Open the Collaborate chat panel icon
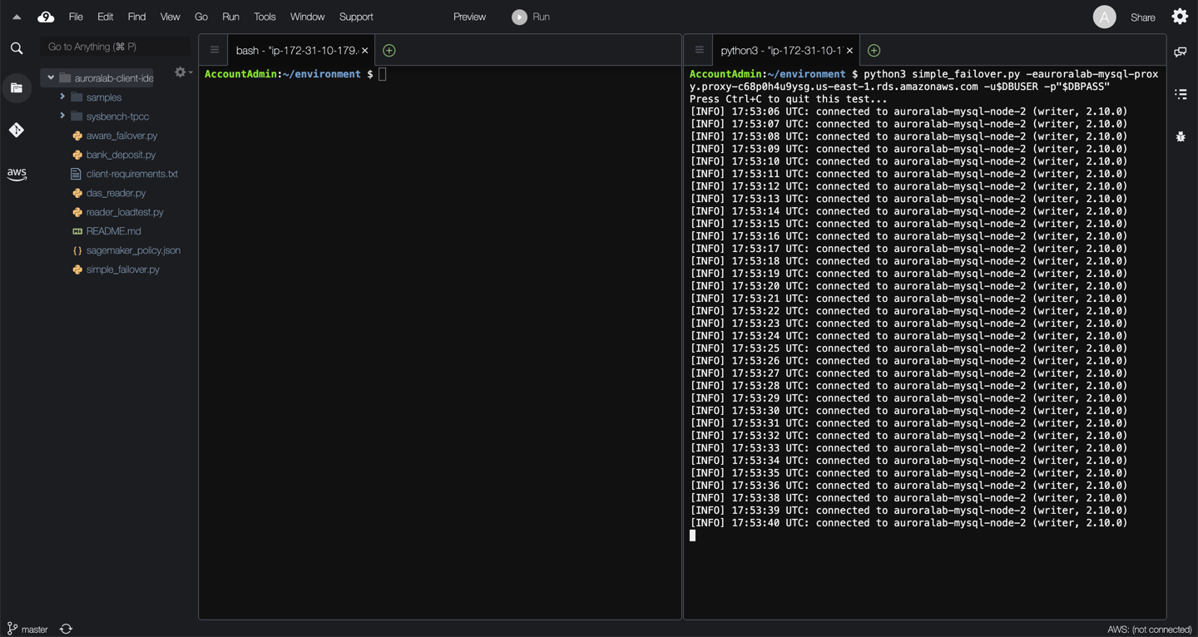Image resolution: width=1198 pixels, height=637 pixels. coord(1181,52)
